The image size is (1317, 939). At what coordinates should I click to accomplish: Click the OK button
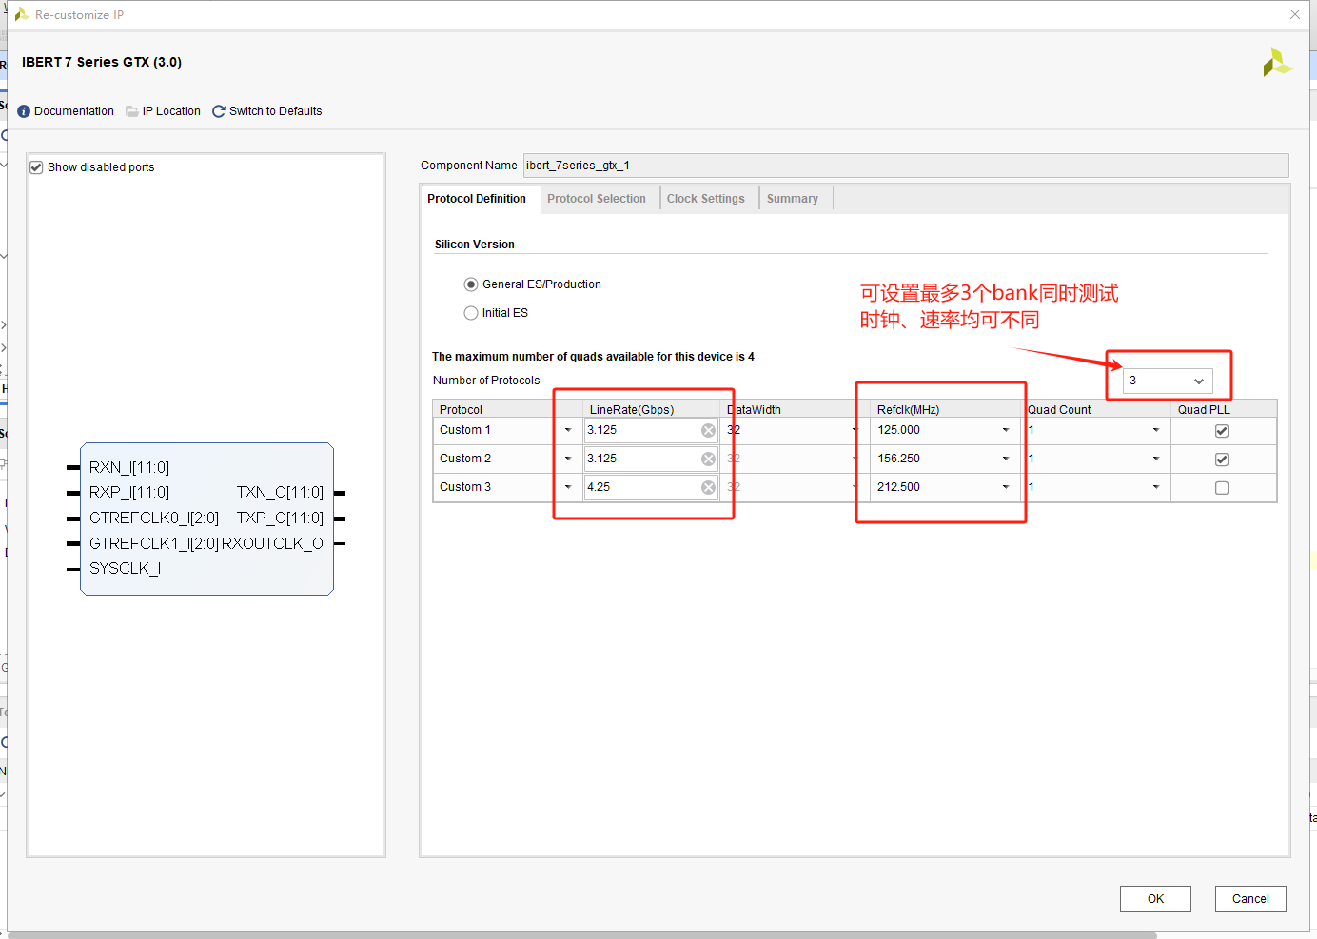1155,899
